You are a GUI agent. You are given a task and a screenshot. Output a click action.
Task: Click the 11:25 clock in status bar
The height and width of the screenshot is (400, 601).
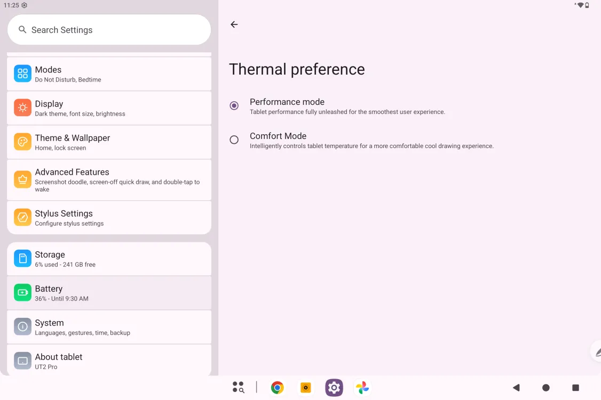coord(11,5)
